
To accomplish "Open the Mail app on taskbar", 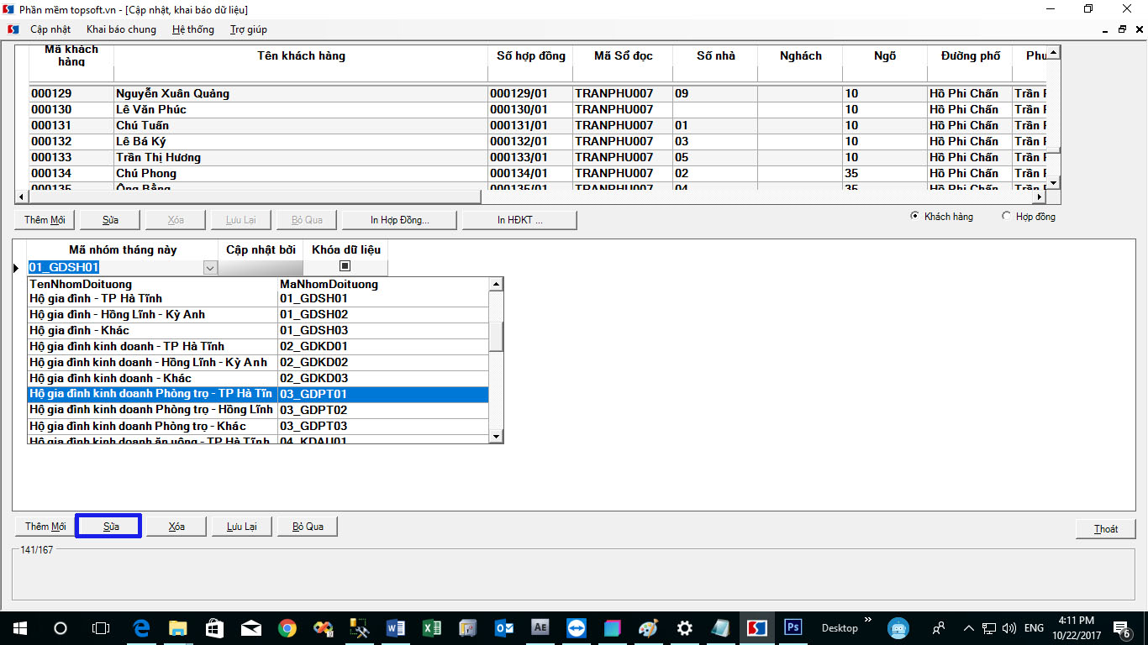I will [250, 627].
